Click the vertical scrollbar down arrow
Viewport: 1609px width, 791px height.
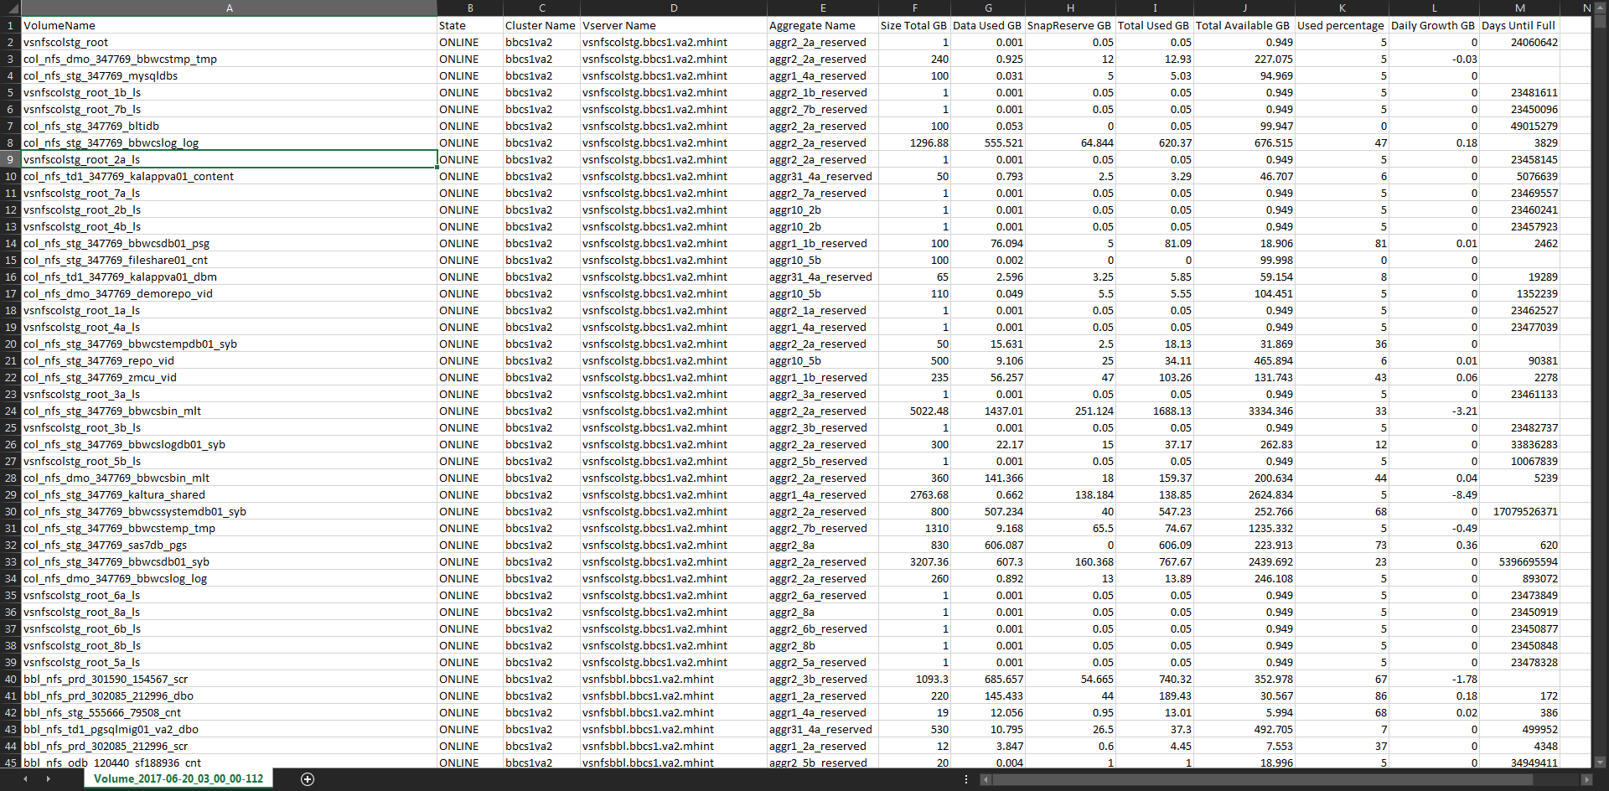[1600, 763]
